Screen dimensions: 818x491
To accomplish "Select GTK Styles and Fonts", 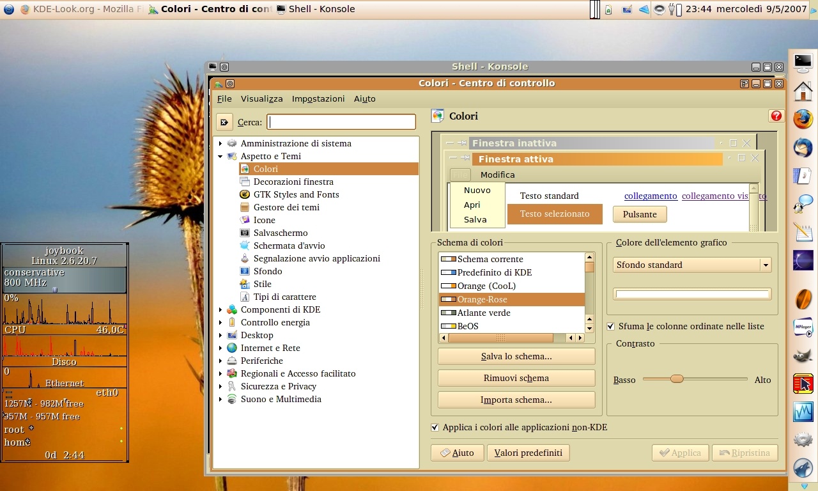I will pyautogui.click(x=296, y=194).
